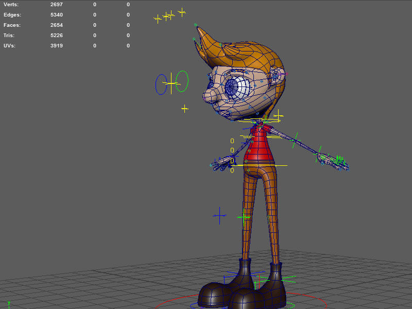Select the green cross locator on the knee
Viewport: 412px width, 309px height.
pos(244,217)
